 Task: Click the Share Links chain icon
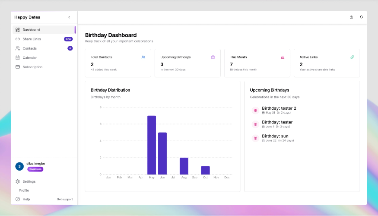[x=18, y=39]
